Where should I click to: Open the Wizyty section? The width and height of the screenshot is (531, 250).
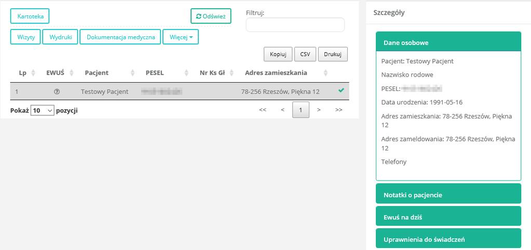click(26, 37)
